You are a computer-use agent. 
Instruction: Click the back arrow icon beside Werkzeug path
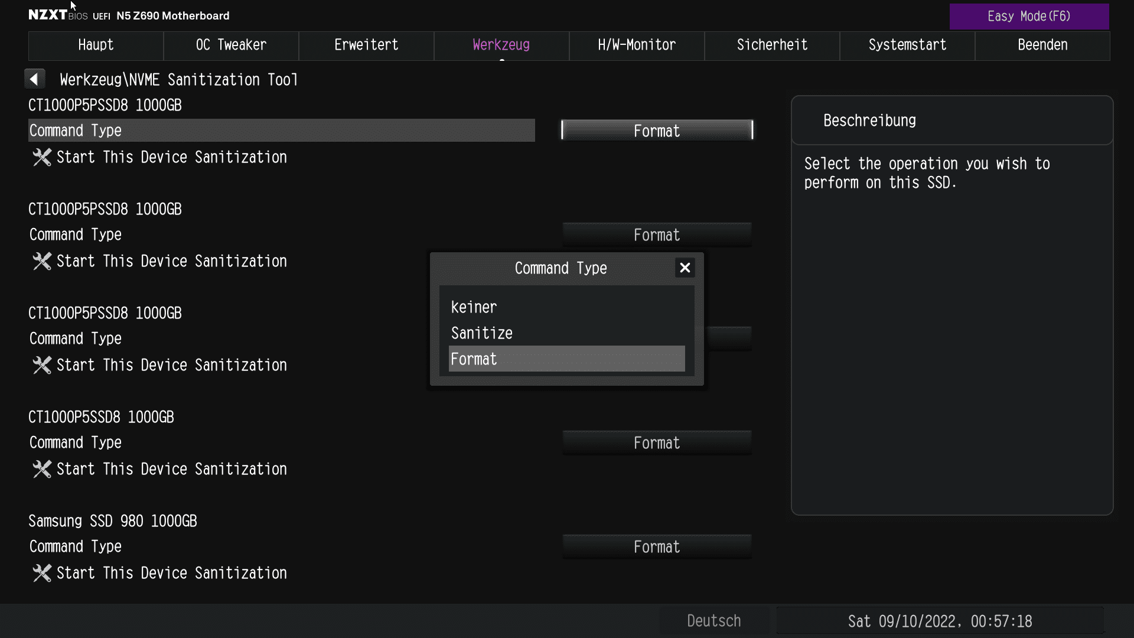coord(34,79)
